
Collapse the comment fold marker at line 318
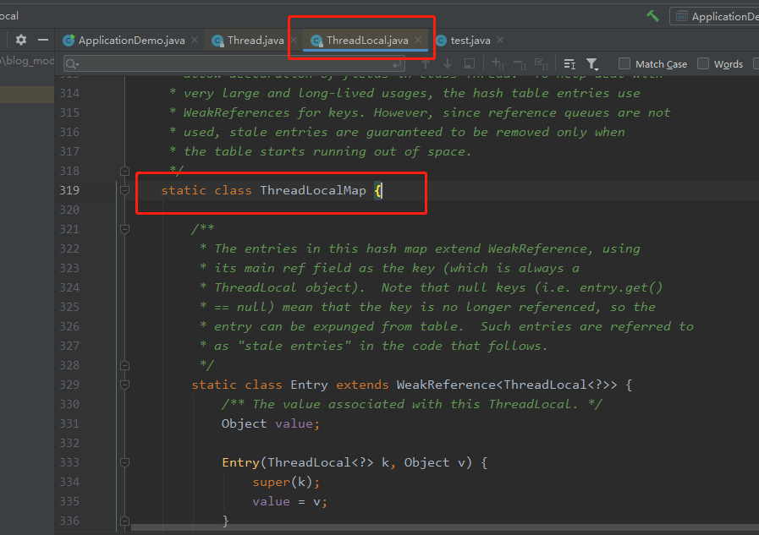coord(124,171)
